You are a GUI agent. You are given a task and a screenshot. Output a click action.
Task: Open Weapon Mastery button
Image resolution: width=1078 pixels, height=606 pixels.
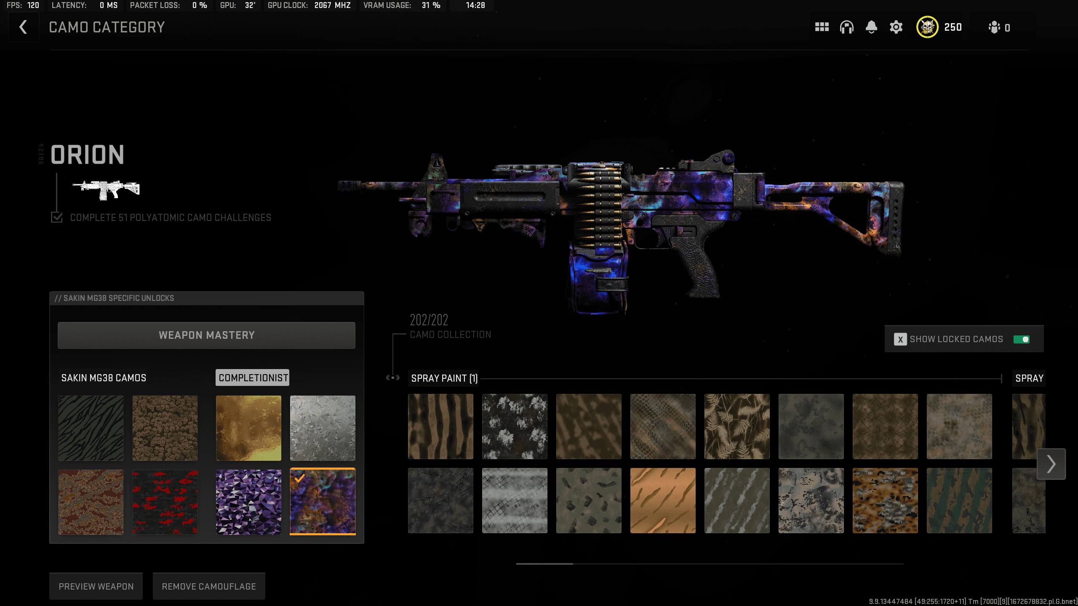(x=206, y=335)
